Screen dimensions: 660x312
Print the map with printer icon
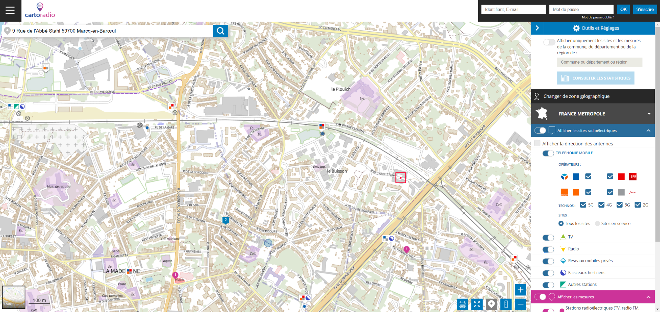point(462,304)
